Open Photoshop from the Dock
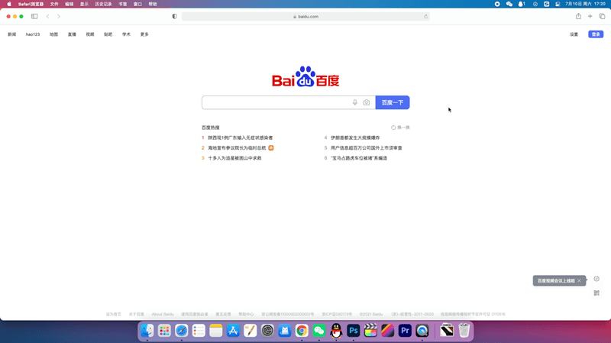The image size is (611, 343). tap(354, 331)
